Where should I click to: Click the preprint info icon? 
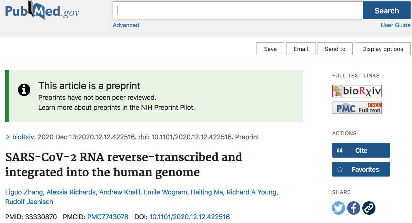click(24, 90)
